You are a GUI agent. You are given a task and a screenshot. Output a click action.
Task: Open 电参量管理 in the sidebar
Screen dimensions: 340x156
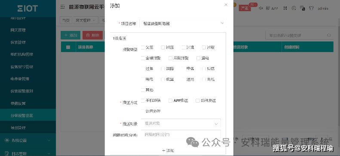point(20,79)
